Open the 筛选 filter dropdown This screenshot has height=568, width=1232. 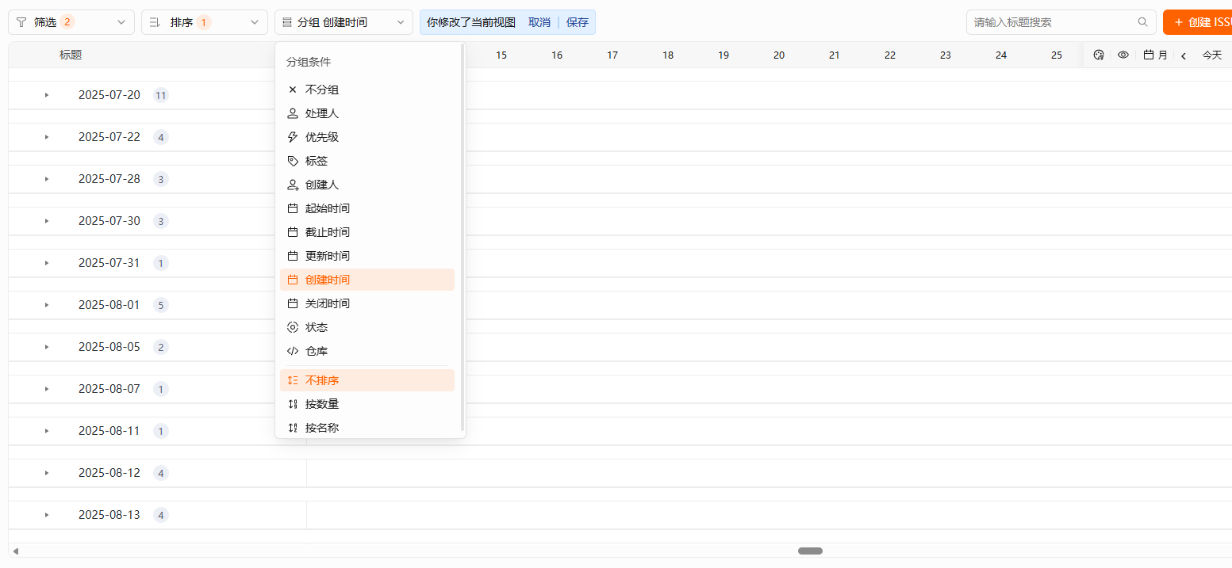(x=71, y=21)
